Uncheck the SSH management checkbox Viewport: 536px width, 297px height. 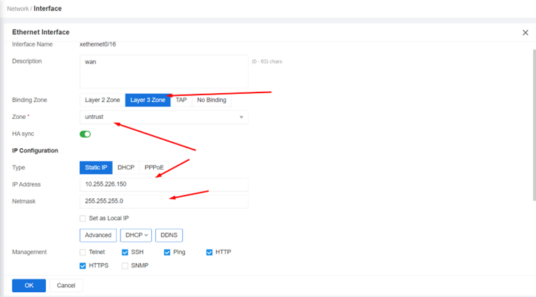125,252
